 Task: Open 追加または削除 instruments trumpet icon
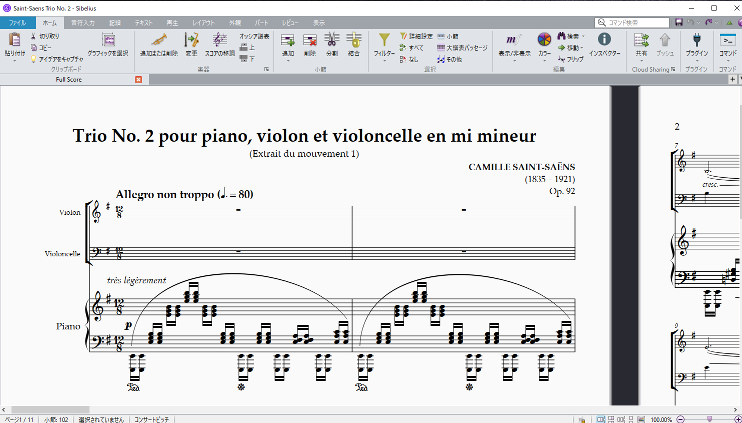coord(159,40)
